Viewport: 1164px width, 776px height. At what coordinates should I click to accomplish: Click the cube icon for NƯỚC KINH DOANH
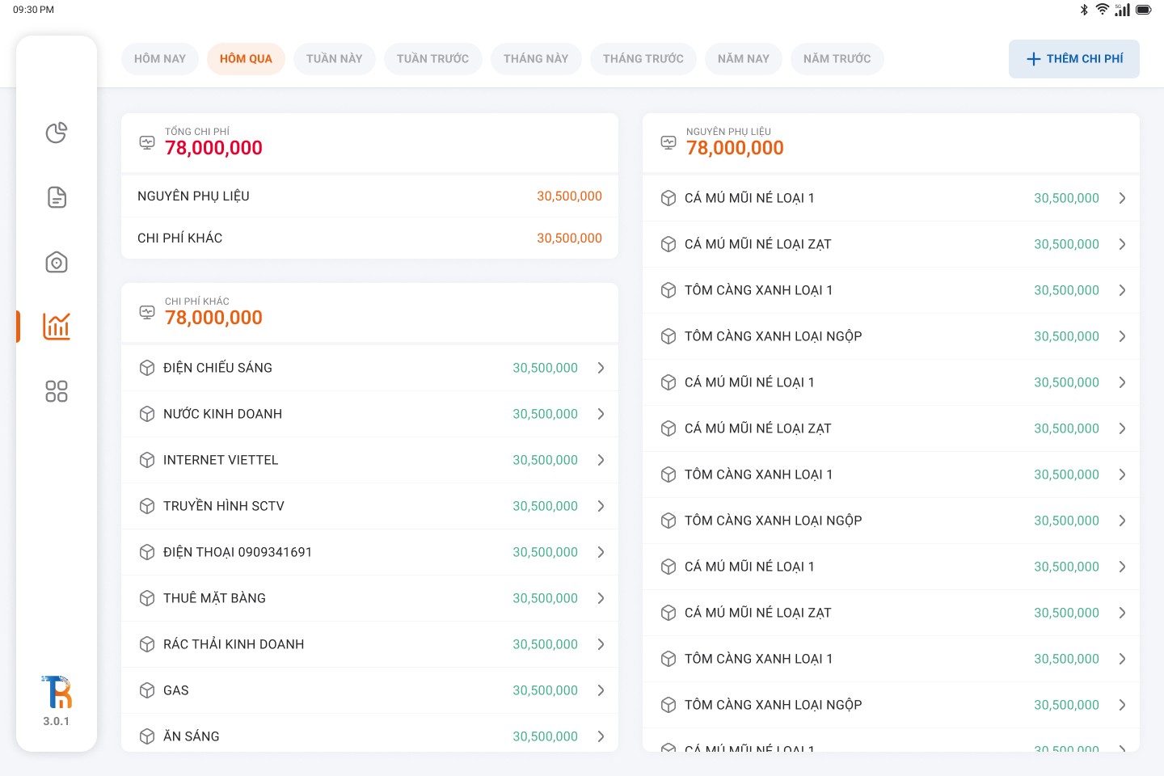tap(147, 414)
